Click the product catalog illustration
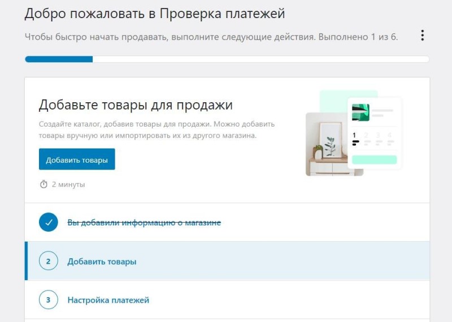The height and width of the screenshot is (322, 452). 354,133
